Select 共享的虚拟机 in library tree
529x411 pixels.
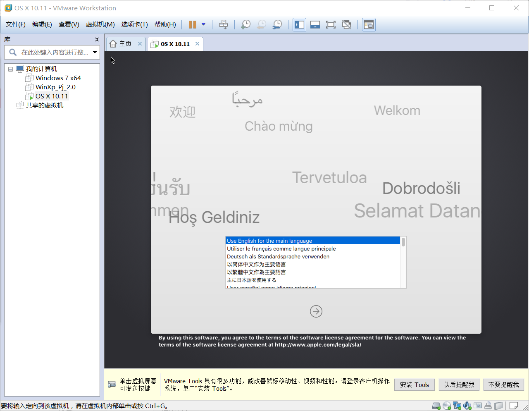45,105
